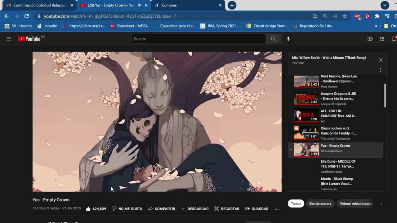Expand the hidden bookmarks chevron
Screen dimensions: 397x223
click(x=376, y=26)
